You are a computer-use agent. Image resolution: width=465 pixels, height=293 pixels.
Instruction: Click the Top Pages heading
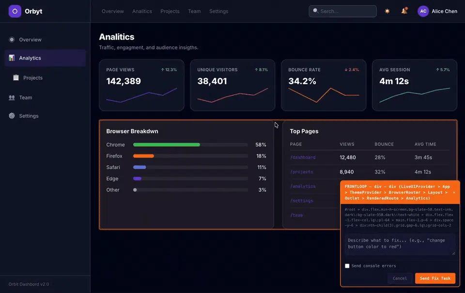(x=304, y=131)
